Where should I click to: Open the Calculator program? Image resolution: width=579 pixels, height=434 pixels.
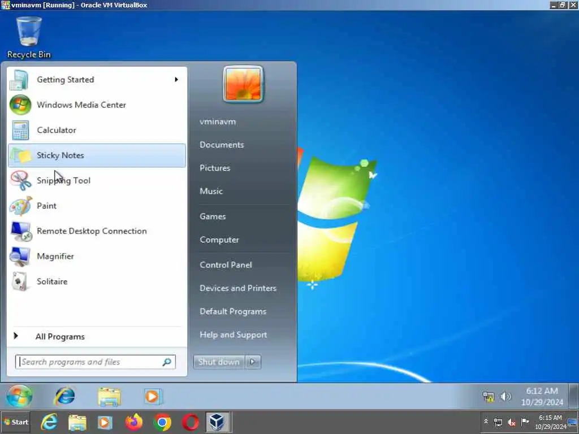coord(97,130)
